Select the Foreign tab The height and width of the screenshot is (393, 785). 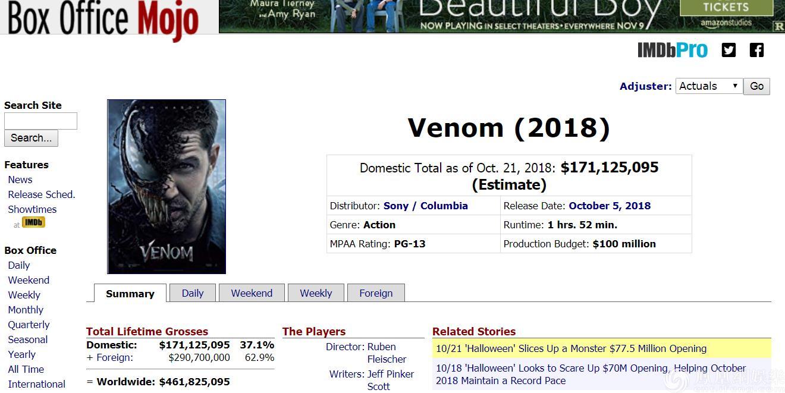376,293
